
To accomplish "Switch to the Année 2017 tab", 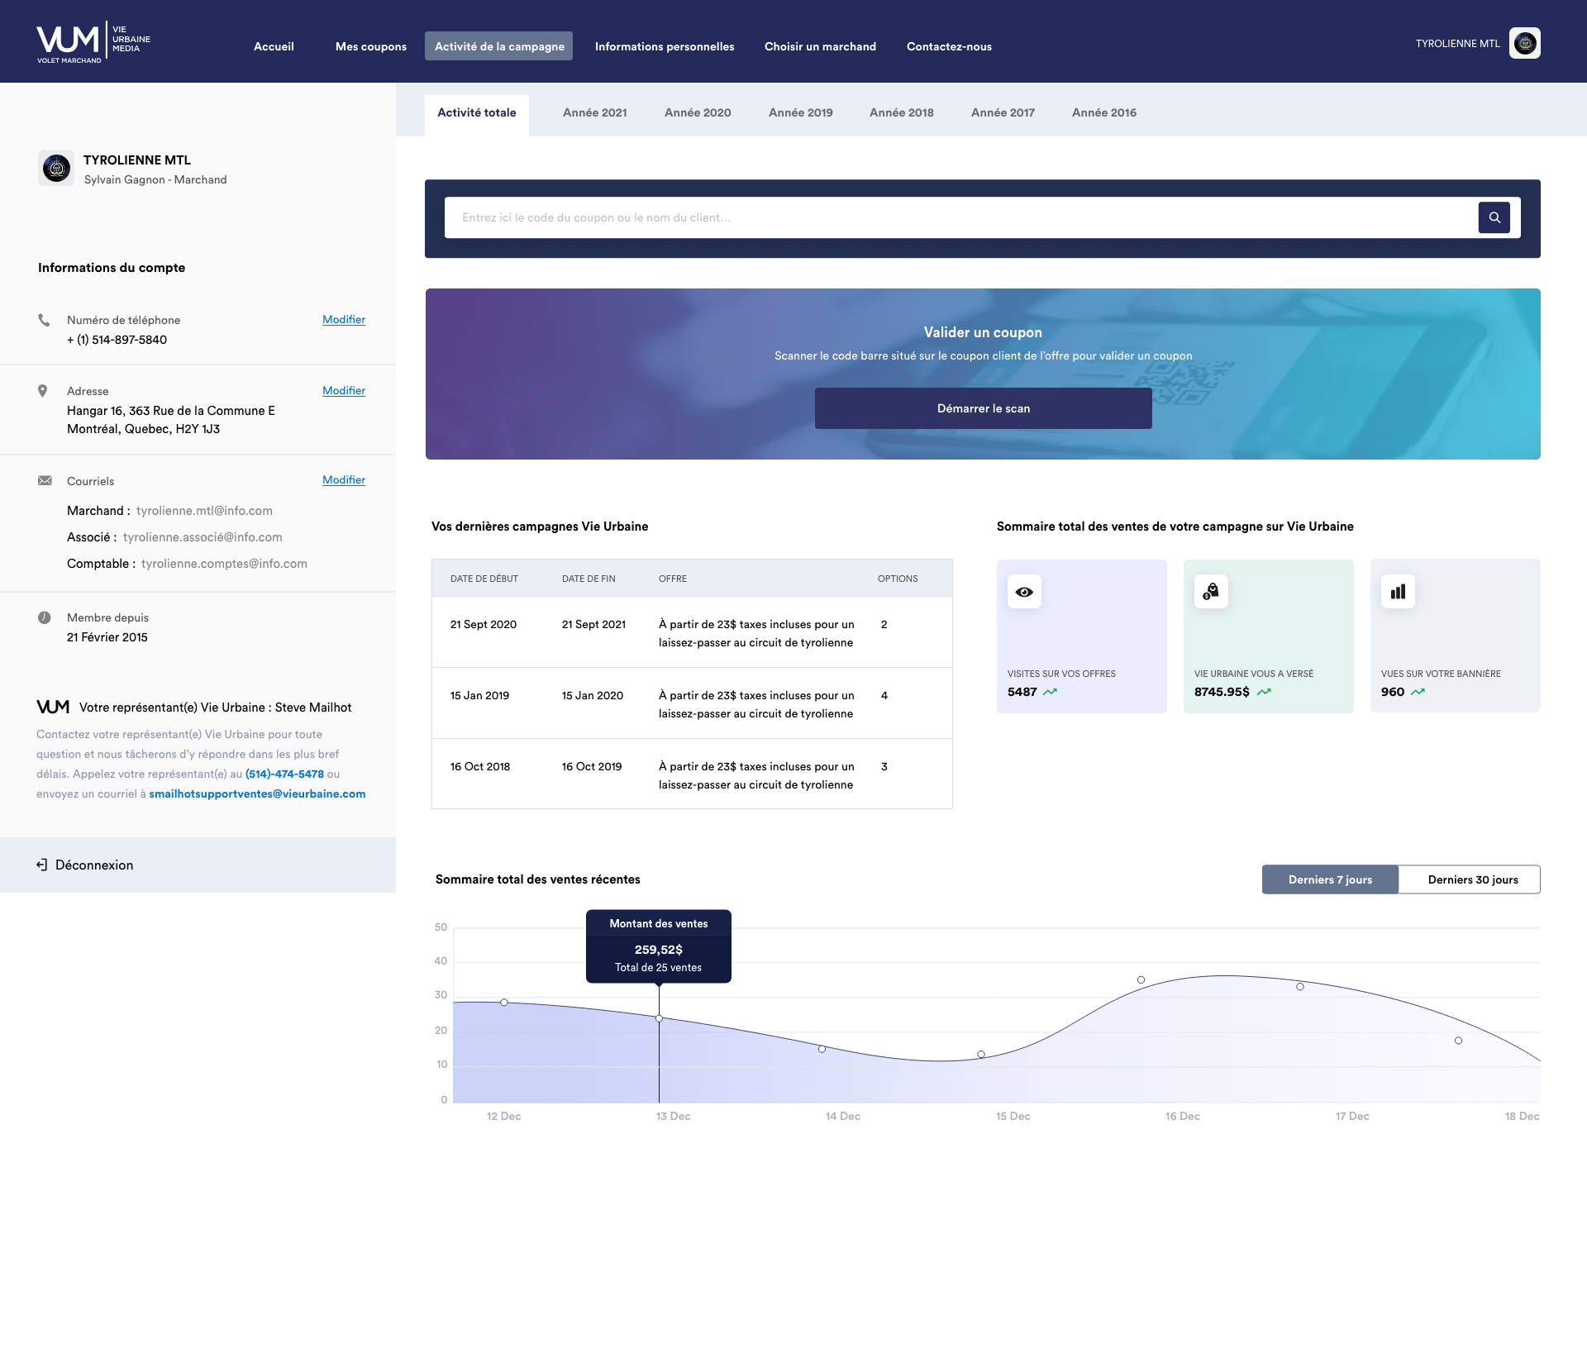I will click(x=1003, y=113).
